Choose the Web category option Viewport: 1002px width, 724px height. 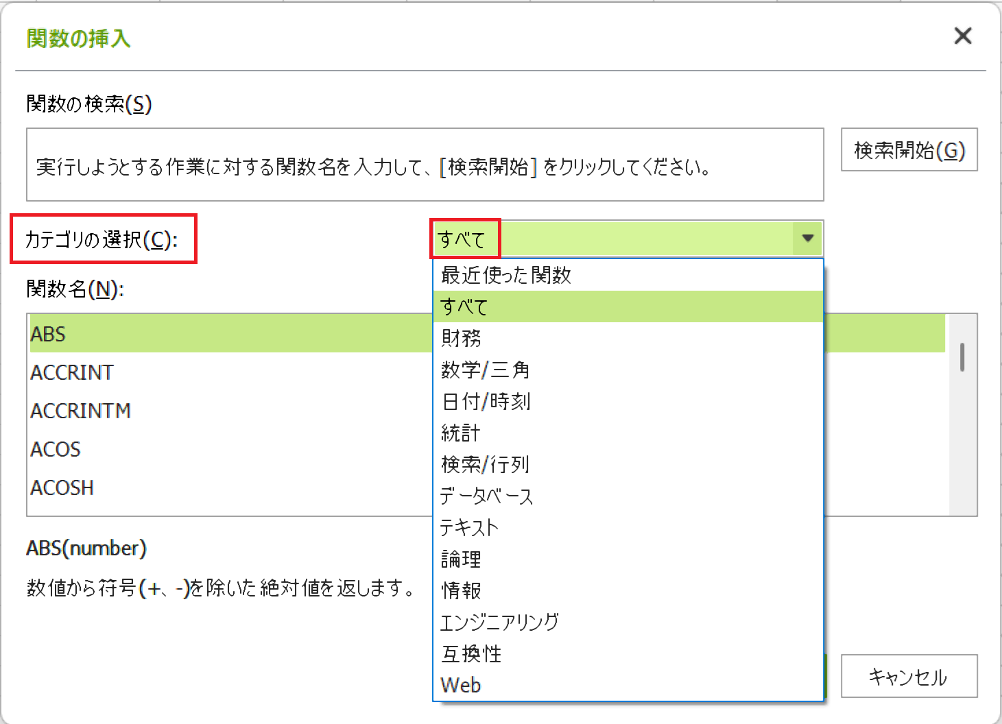(461, 685)
